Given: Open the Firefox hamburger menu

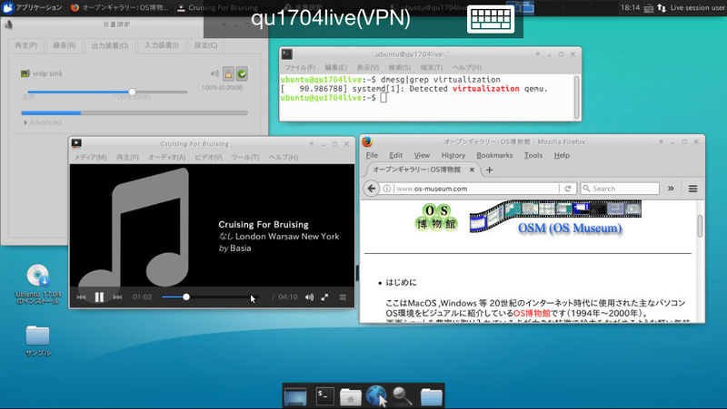Looking at the screenshot, I should pyautogui.click(x=692, y=189).
